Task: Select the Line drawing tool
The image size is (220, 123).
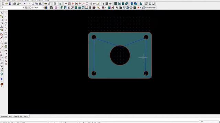Action: point(6,13)
